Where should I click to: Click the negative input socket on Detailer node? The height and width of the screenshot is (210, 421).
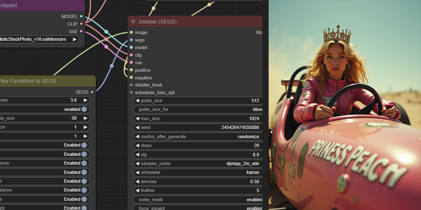click(x=131, y=77)
